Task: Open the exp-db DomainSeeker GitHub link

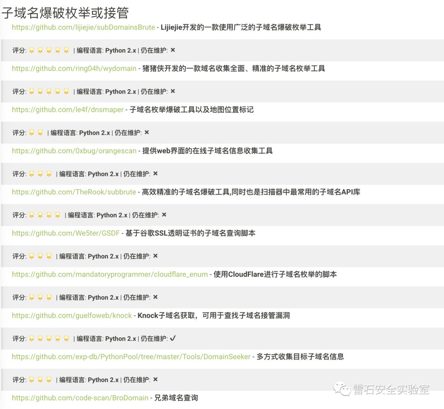Action: [x=131, y=356]
